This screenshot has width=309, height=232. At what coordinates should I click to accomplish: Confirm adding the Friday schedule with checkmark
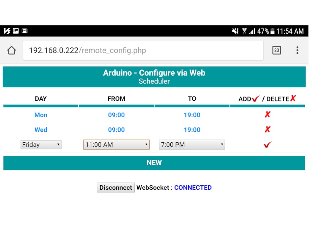[267, 145]
